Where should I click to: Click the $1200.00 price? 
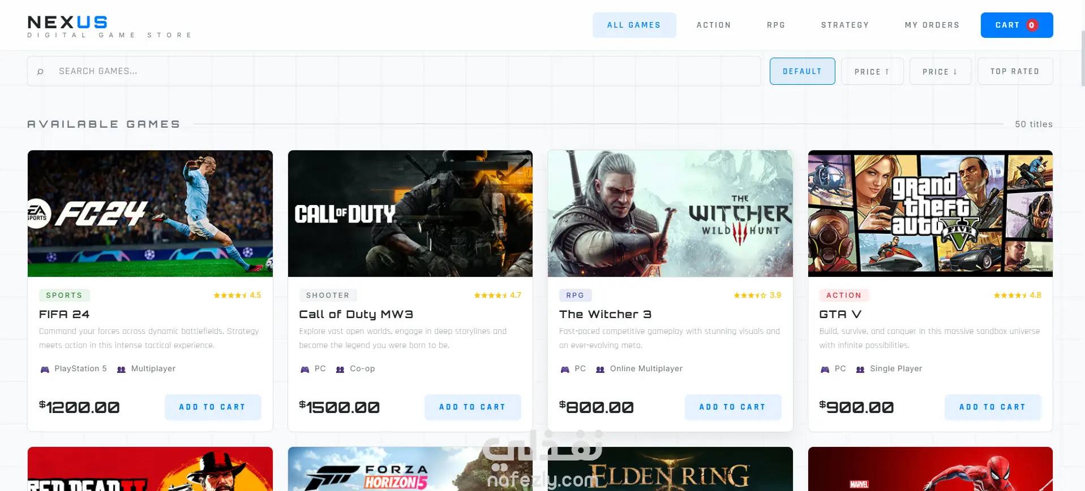[79, 407]
